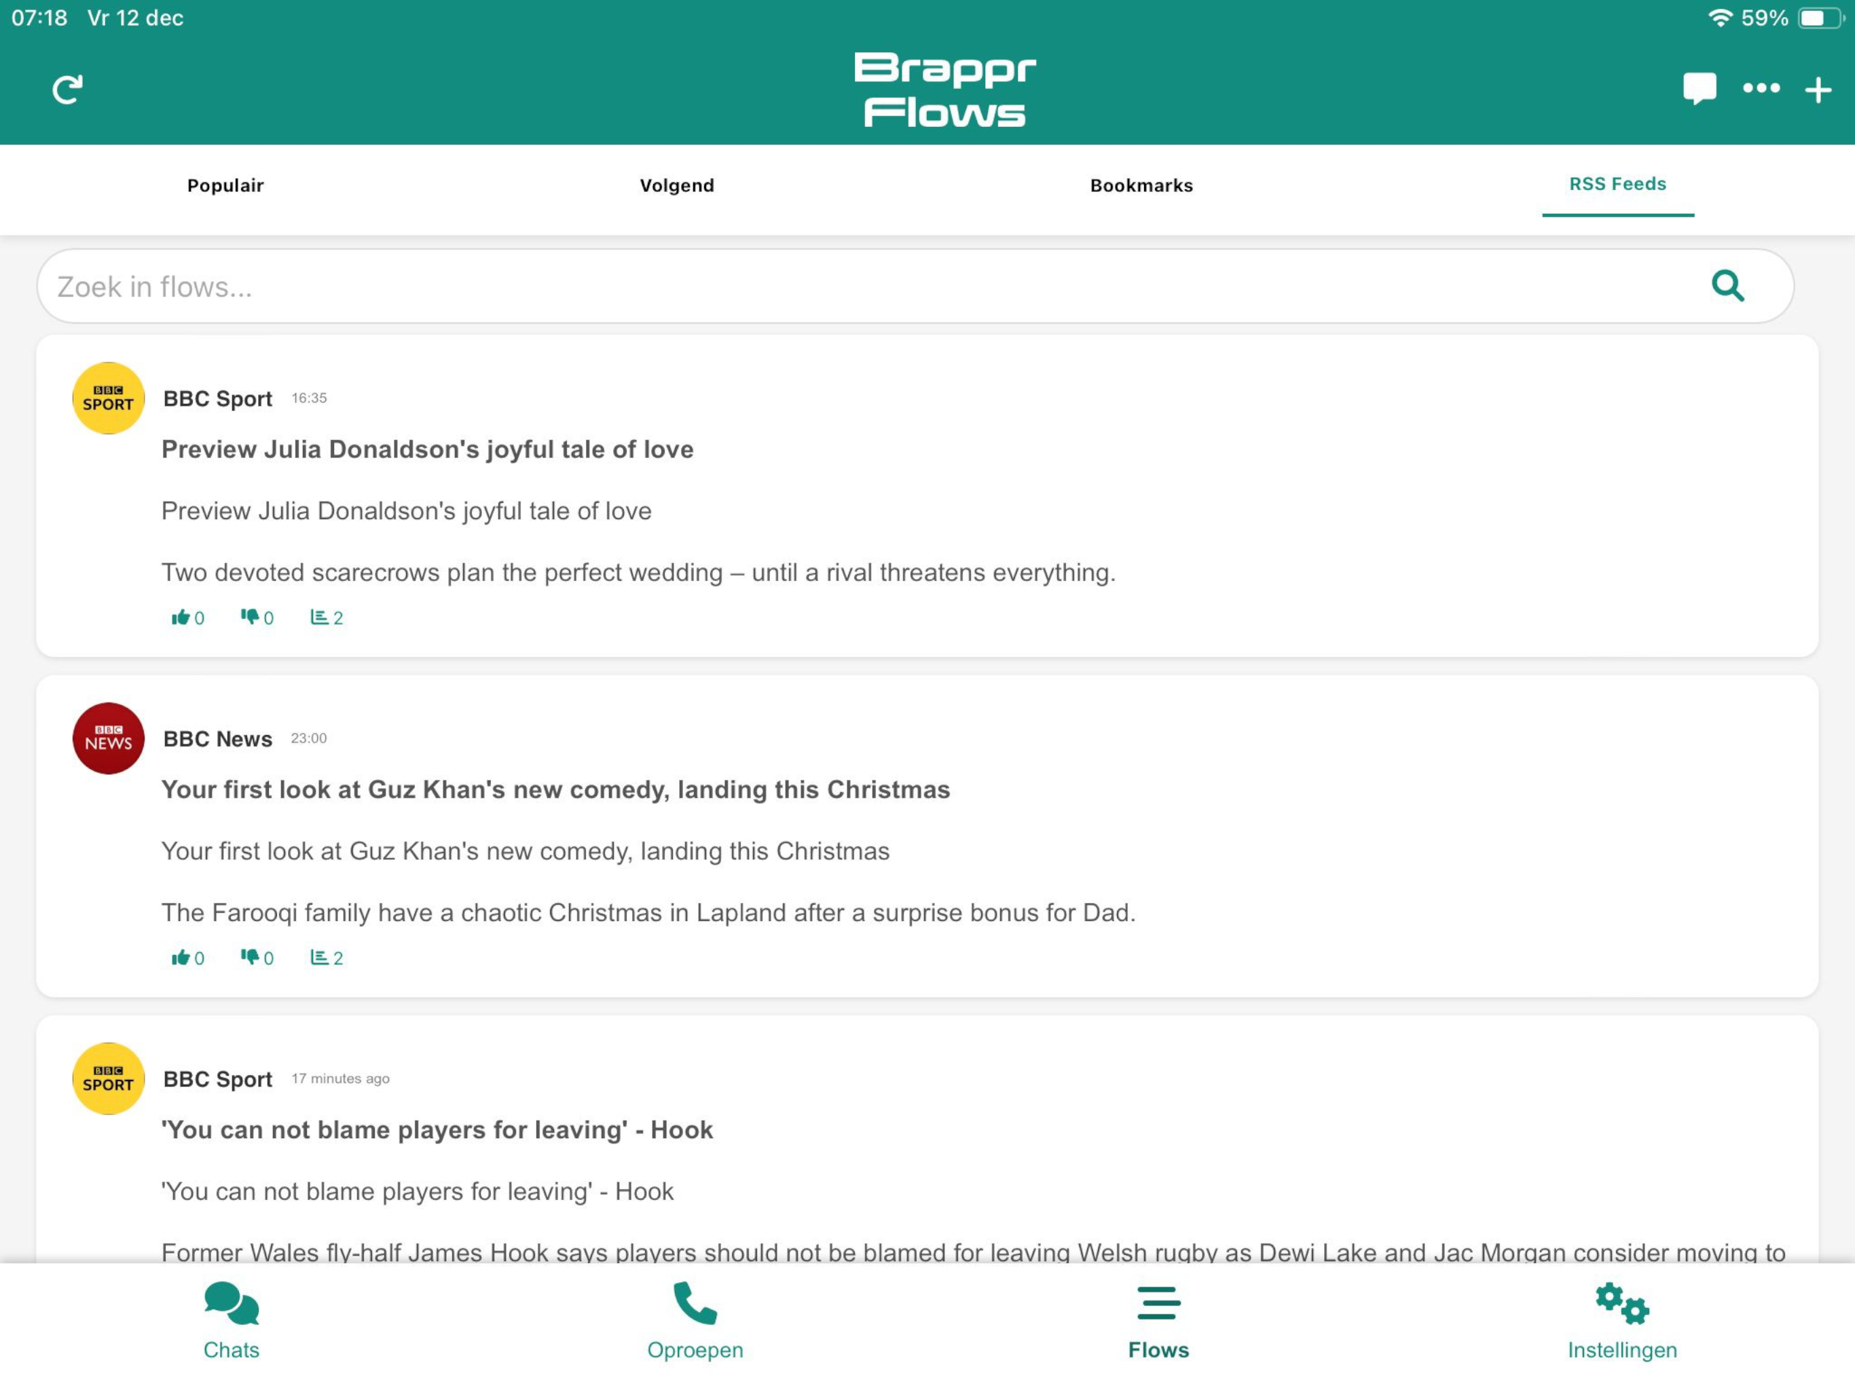1855x1390 pixels.
Task: Select the RSS Feeds tab
Action: [x=1617, y=184]
